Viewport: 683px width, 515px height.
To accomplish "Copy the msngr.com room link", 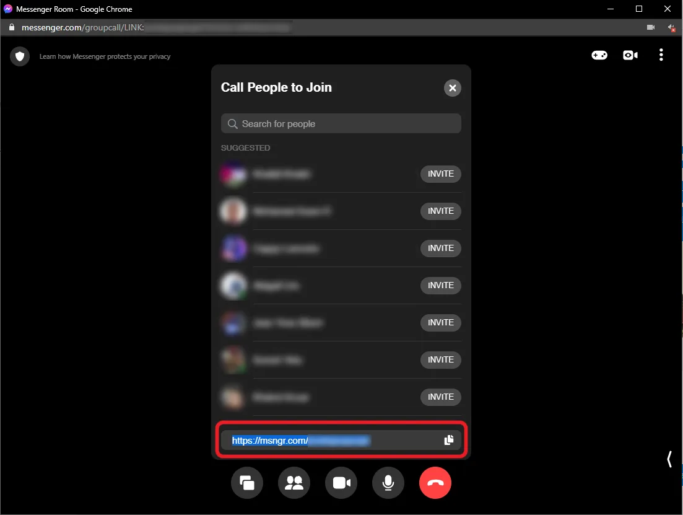I will coord(449,440).
